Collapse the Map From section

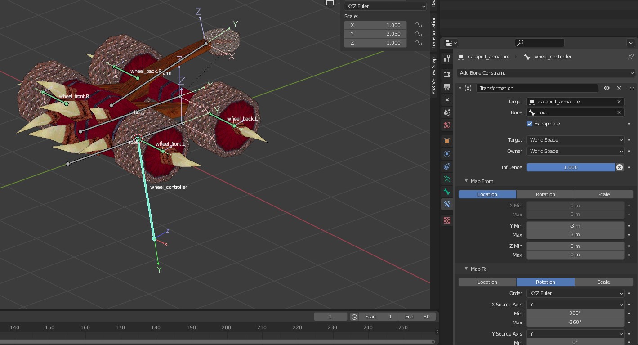pyautogui.click(x=466, y=181)
